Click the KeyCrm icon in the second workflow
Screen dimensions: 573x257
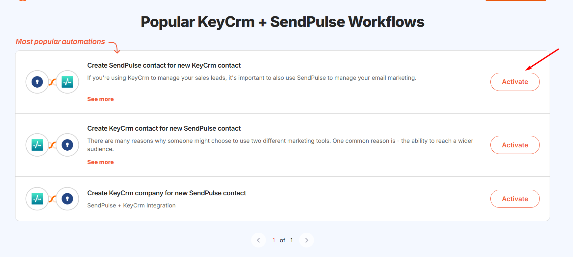coord(67,145)
